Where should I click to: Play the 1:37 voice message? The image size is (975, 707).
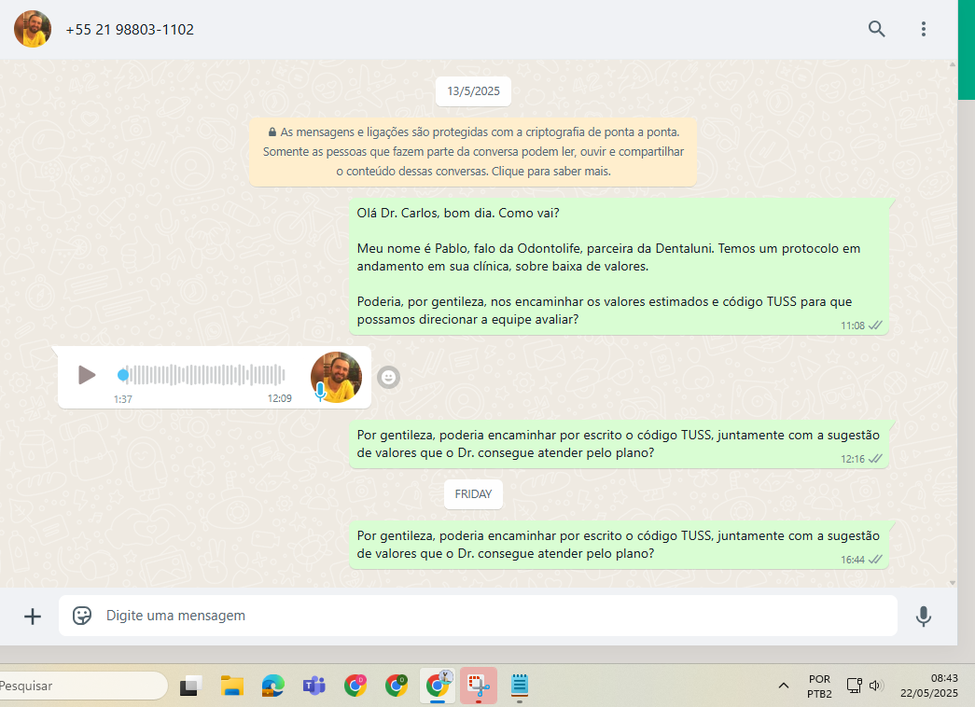pyautogui.click(x=87, y=375)
